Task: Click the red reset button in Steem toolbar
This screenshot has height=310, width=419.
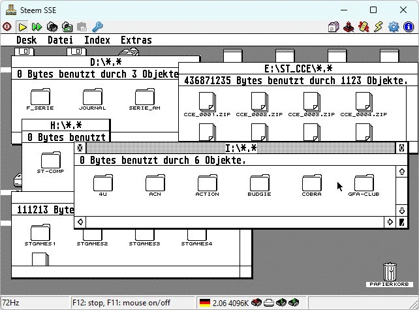Action: 7,27
